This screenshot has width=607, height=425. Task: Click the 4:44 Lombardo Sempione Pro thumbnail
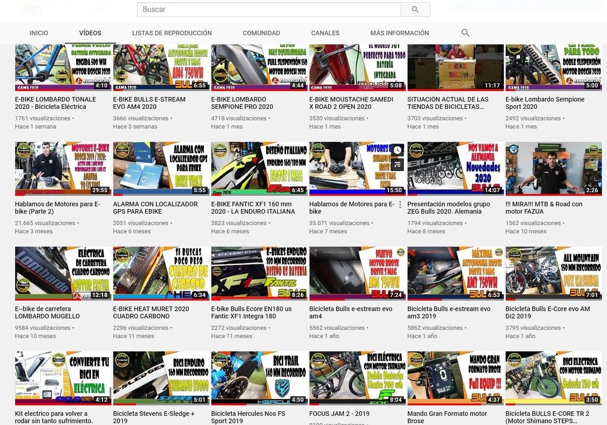coord(259,67)
